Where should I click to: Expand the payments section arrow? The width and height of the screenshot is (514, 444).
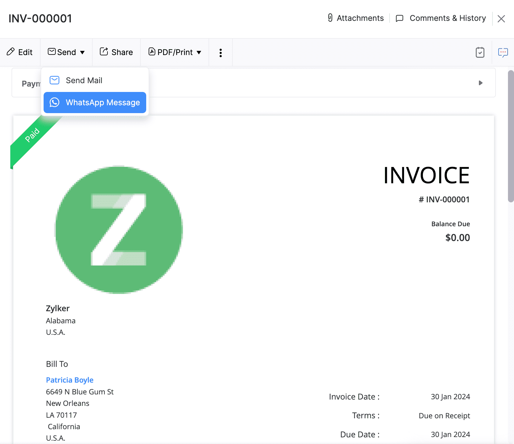[480, 83]
